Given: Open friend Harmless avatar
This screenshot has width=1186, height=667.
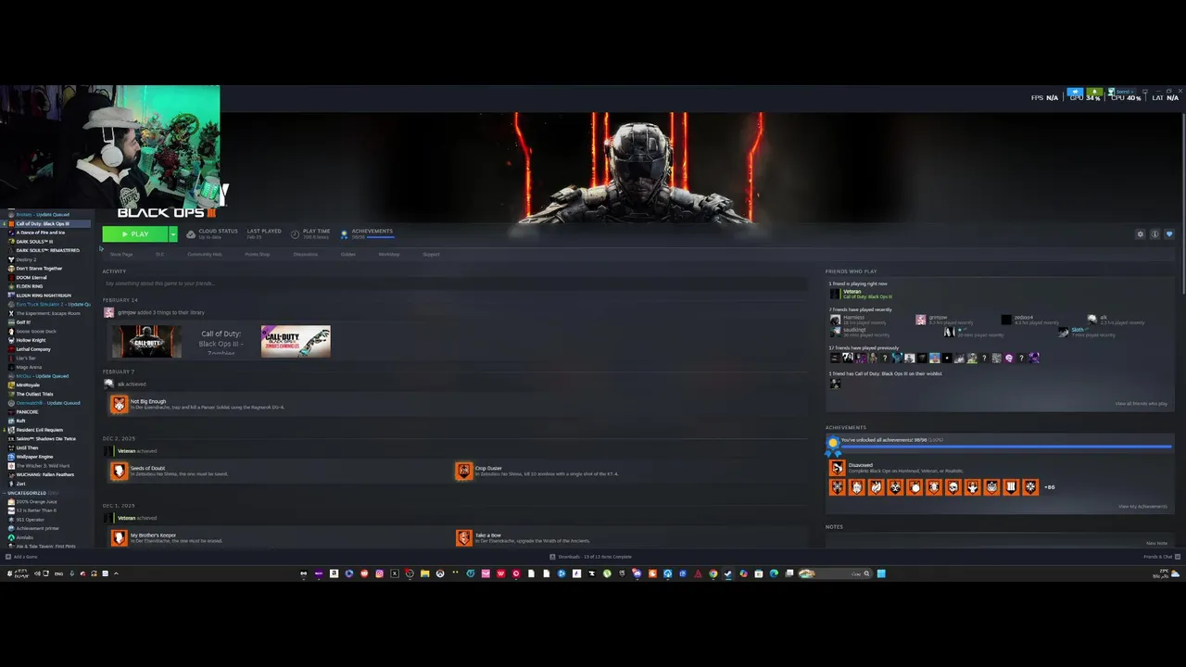Looking at the screenshot, I should 835,320.
